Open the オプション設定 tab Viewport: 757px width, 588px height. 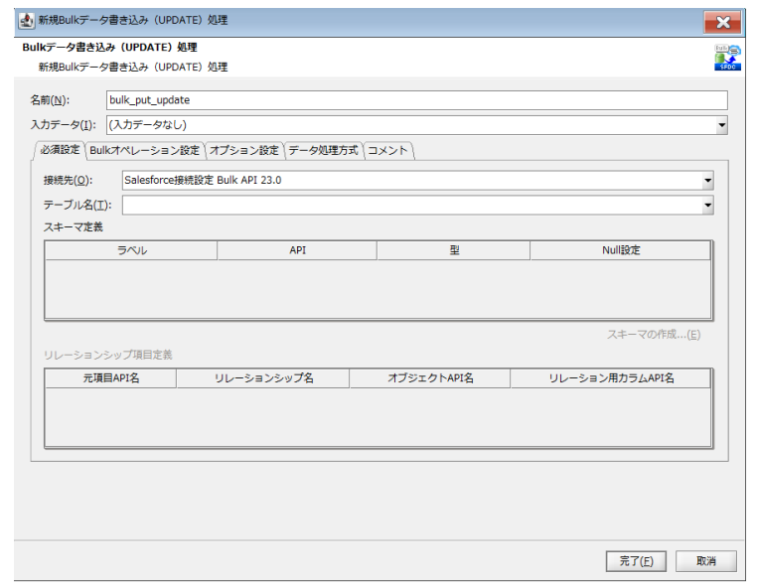244,151
